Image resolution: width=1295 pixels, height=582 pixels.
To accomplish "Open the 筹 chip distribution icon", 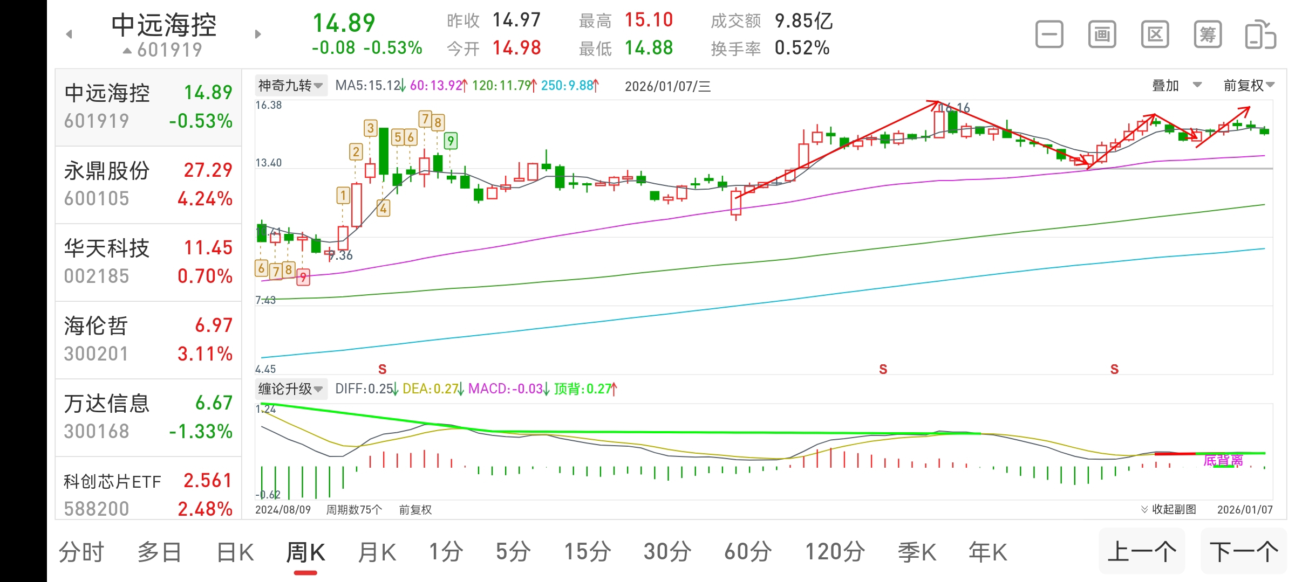I will click(x=1207, y=33).
